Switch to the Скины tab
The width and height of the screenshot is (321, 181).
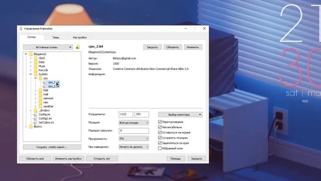(32, 37)
